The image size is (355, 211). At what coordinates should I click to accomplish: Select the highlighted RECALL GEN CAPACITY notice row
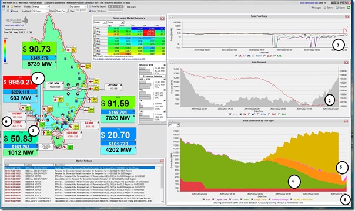pos(80,168)
